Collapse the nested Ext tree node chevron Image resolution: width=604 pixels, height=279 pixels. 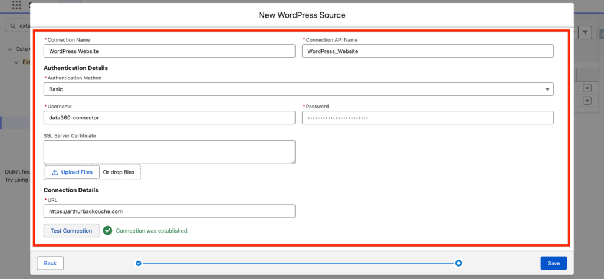tap(17, 62)
